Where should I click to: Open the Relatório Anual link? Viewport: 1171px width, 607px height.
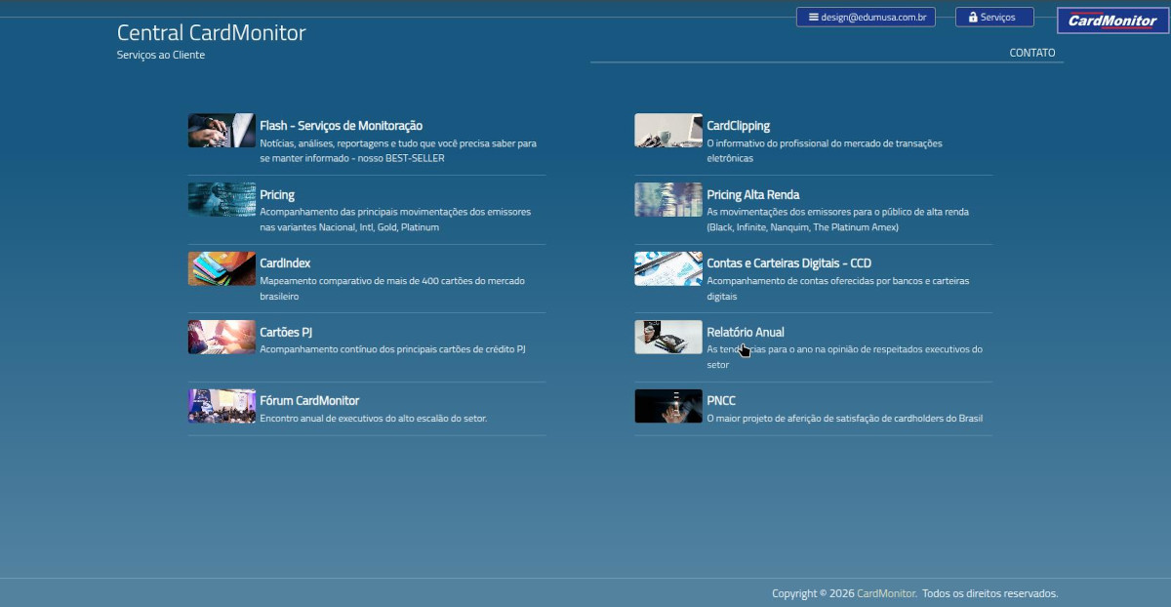pos(746,332)
